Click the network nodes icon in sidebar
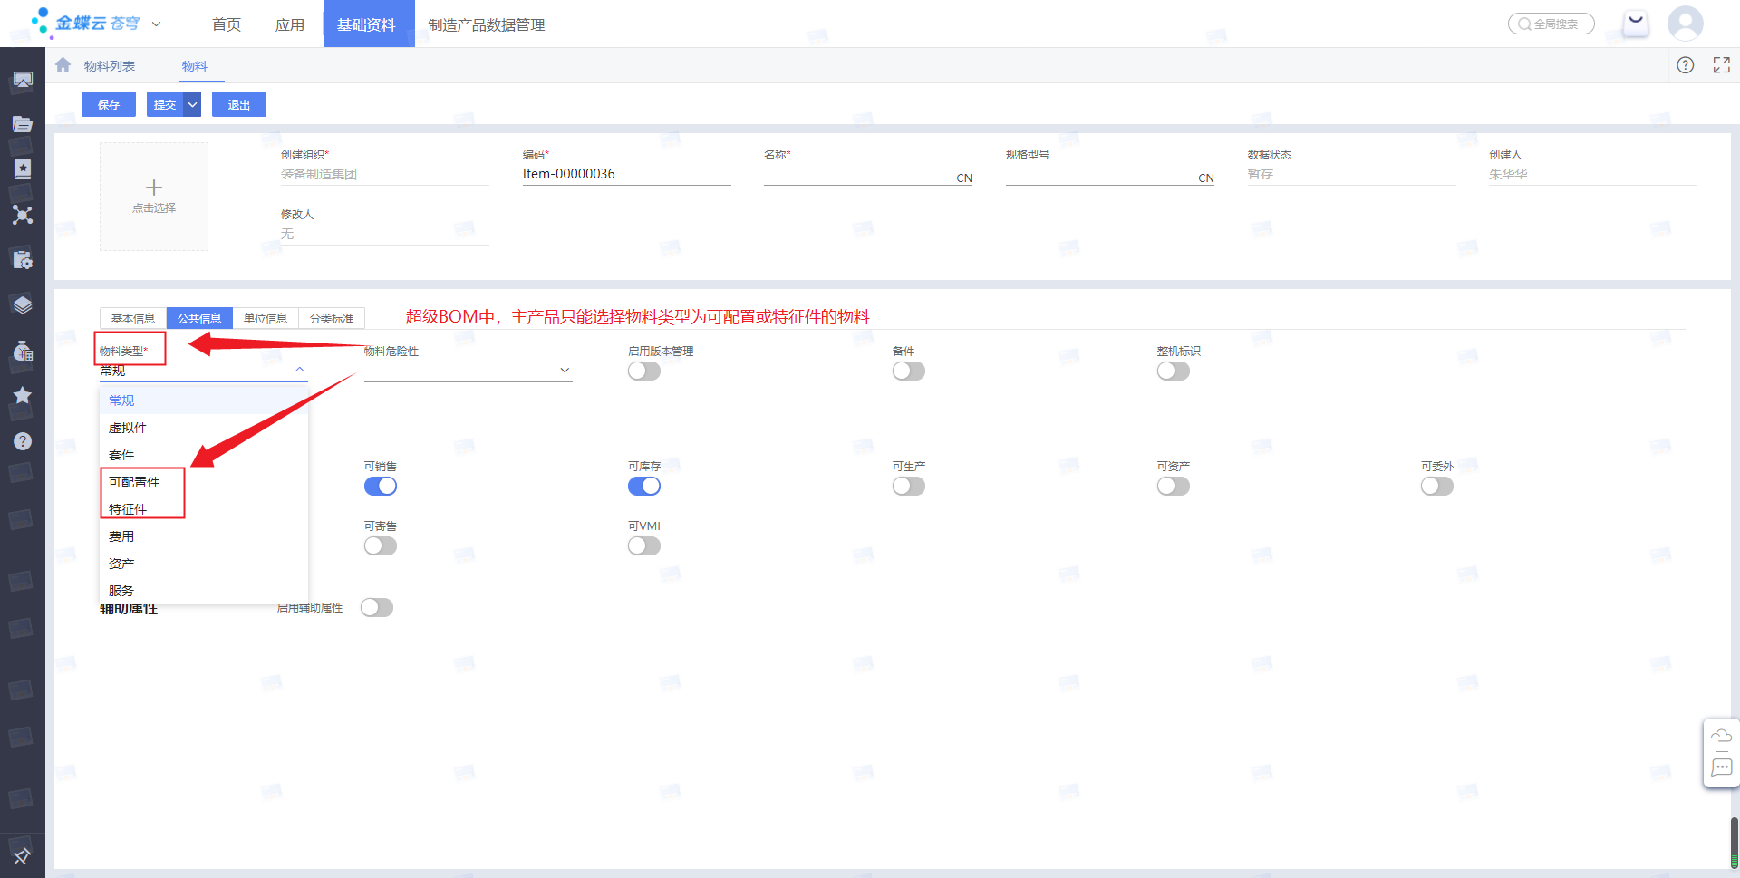This screenshot has width=1740, height=878. (23, 215)
